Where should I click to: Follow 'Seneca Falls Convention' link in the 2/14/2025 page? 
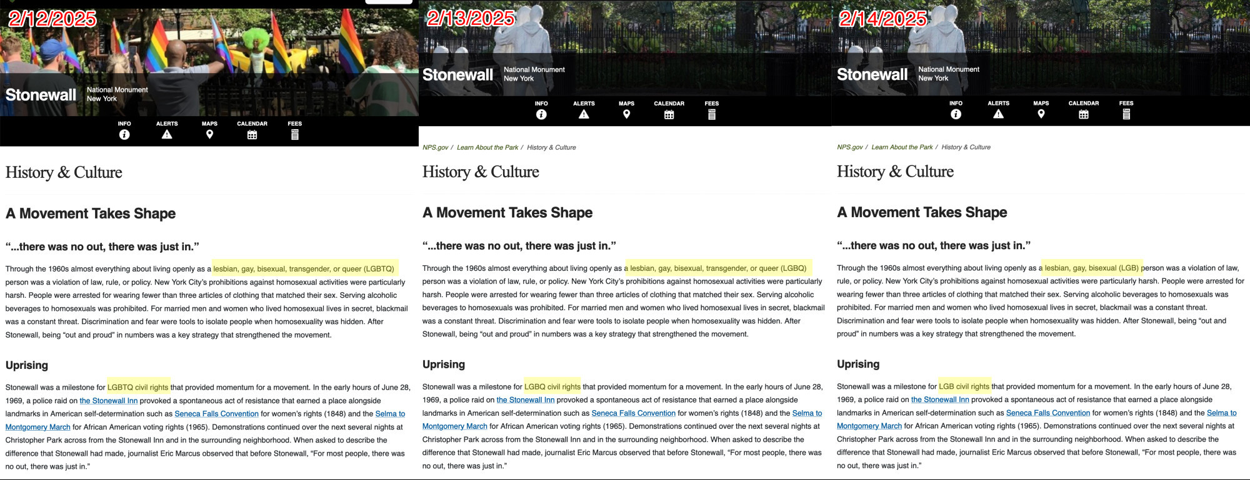pyautogui.click(x=1048, y=413)
